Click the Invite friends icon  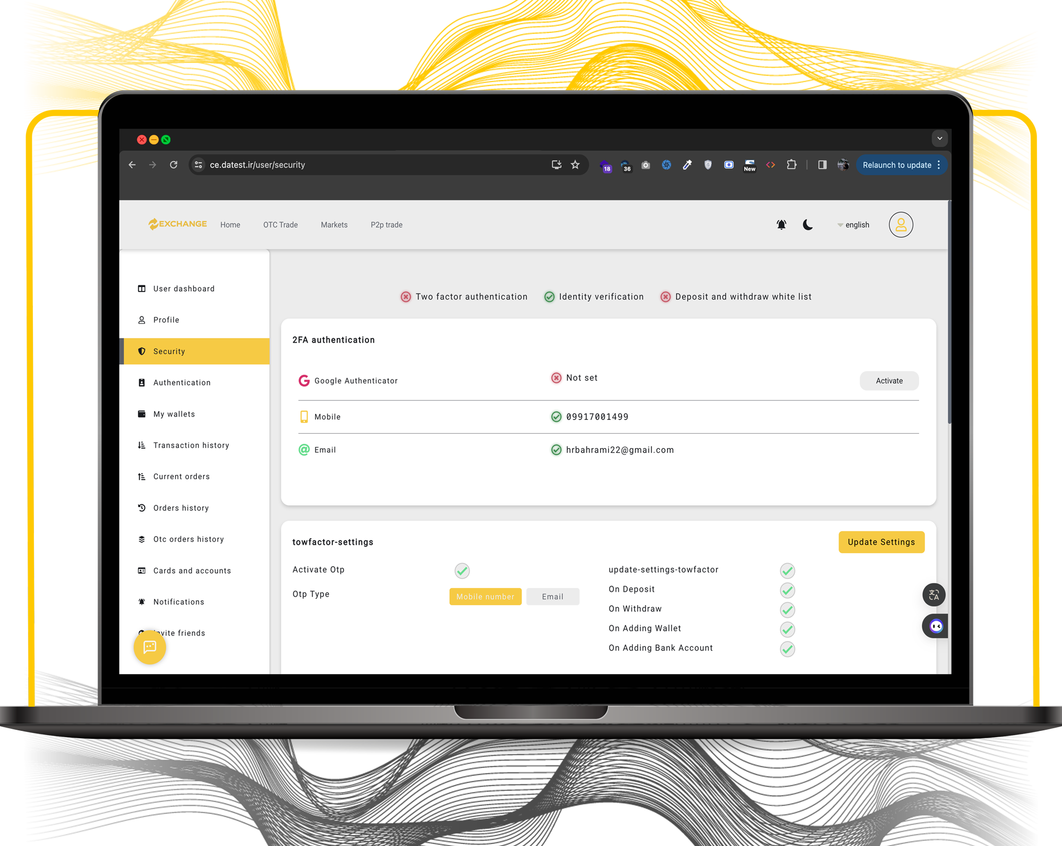(142, 633)
